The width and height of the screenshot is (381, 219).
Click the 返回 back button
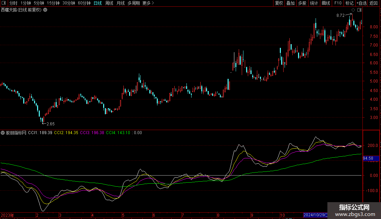point(374,3)
